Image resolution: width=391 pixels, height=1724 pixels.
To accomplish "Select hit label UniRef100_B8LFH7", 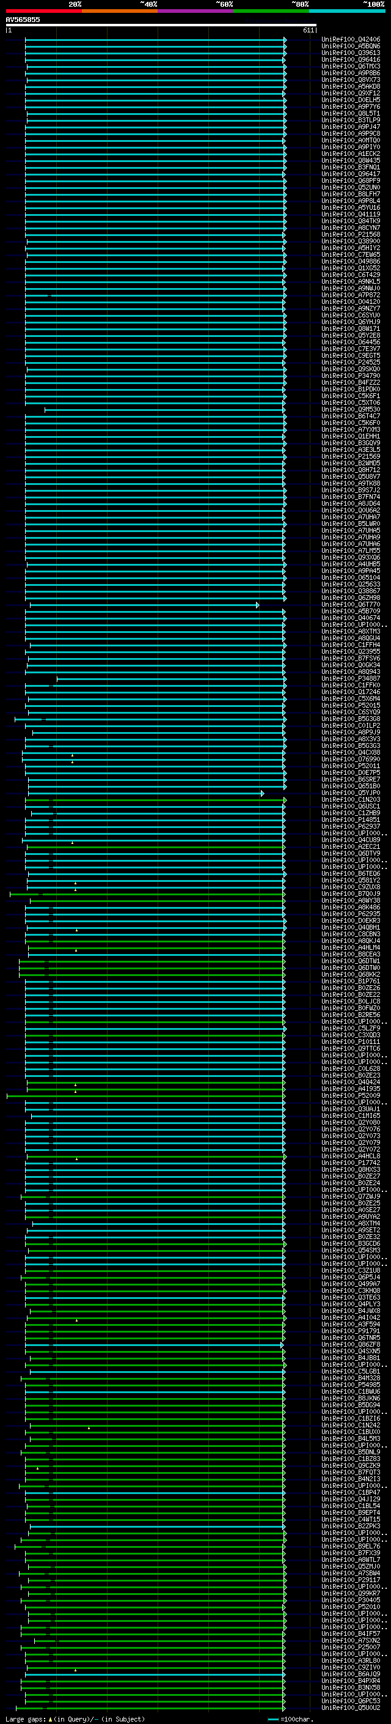I will click(x=351, y=194).
